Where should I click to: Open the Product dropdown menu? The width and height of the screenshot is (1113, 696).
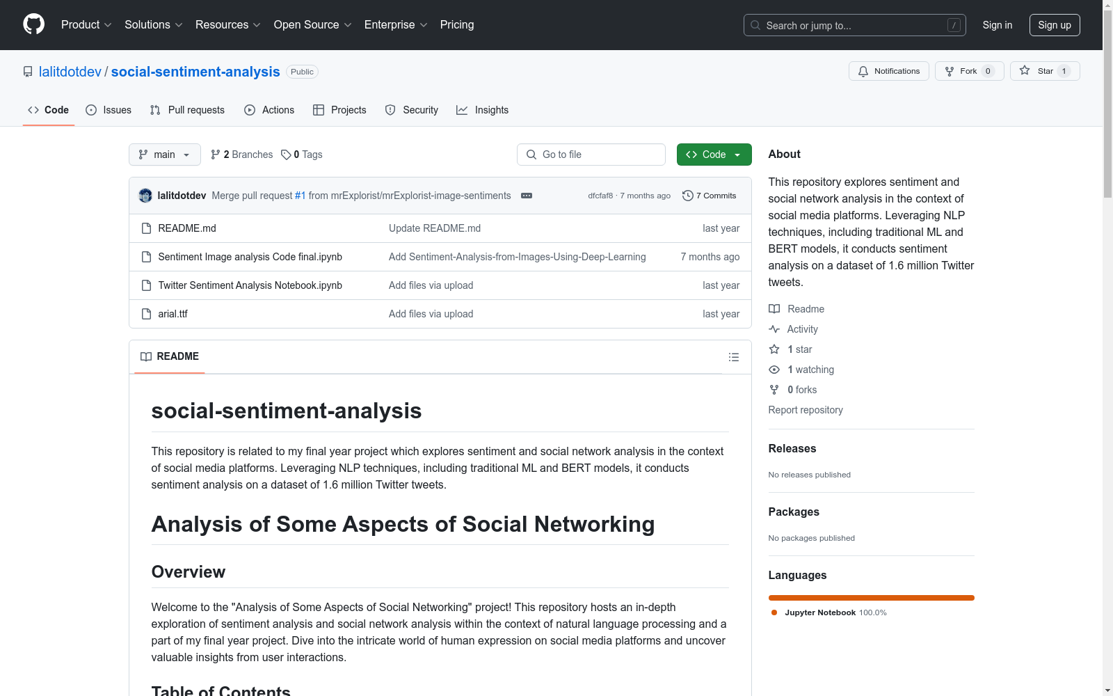pos(86,25)
